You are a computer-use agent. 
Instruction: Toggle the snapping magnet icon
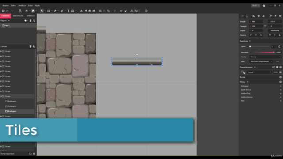tap(33, 11)
